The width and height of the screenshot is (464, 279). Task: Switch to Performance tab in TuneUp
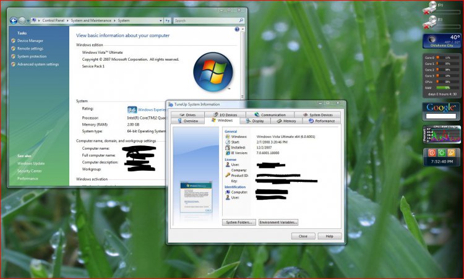tap(322, 121)
